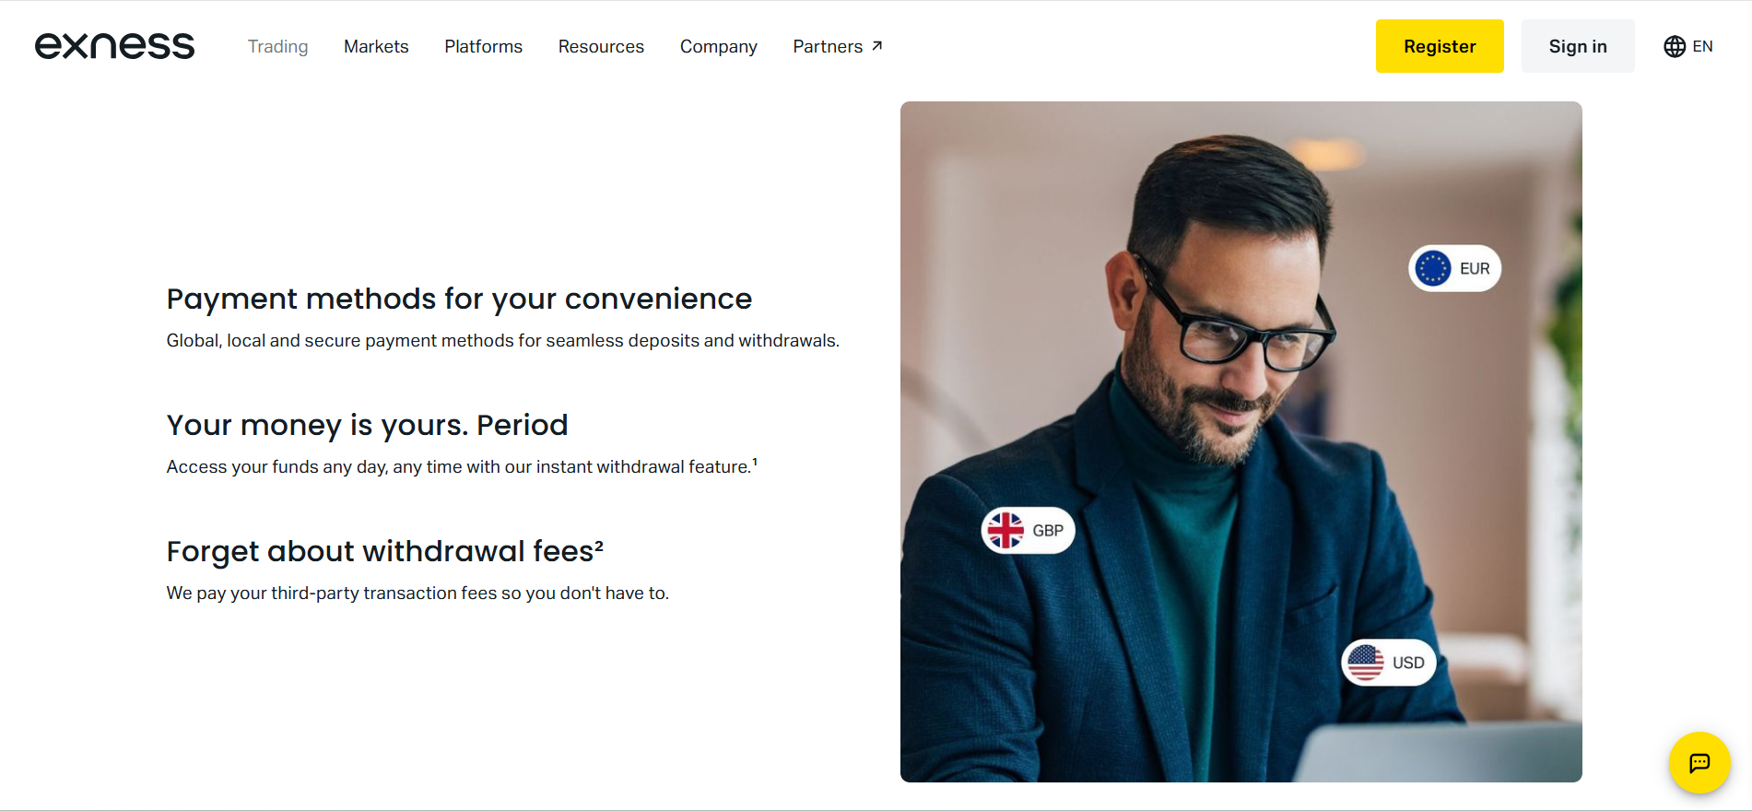Open the EN language selector
The height and width of the screenshot is (811, 1752).
(x=1688, y=46)
